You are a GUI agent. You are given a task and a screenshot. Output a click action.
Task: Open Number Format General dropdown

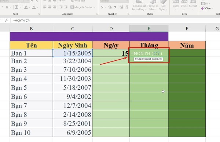coord(114,1)
